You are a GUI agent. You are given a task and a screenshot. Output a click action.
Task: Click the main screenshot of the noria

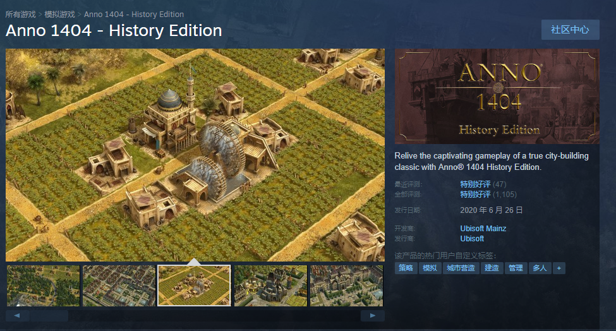(195, 155)
